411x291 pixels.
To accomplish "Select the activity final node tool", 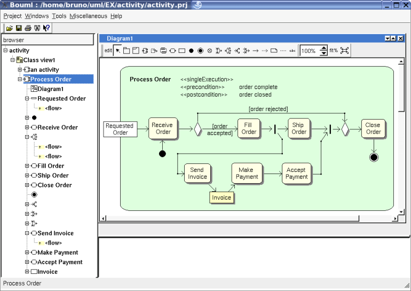I will 200,51.
